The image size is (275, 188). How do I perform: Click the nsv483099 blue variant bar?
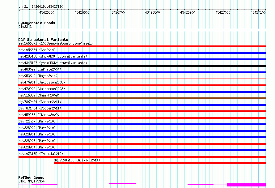[x=142, y=72]
